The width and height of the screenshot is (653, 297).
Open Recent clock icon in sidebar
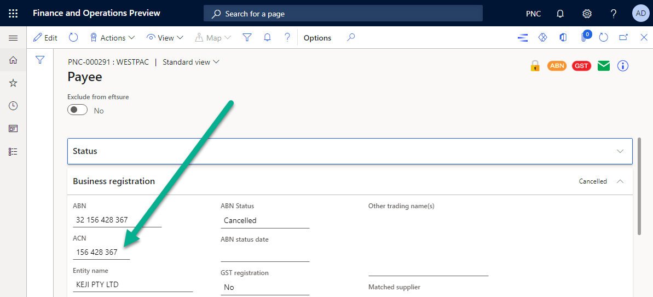13,106
